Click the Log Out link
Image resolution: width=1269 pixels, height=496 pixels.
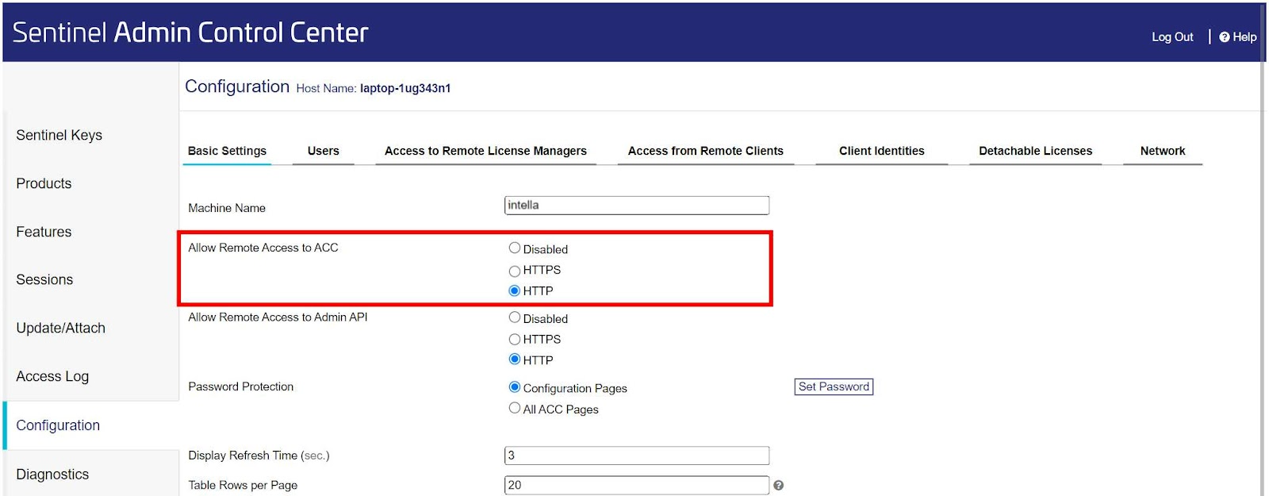(1172, 37)
